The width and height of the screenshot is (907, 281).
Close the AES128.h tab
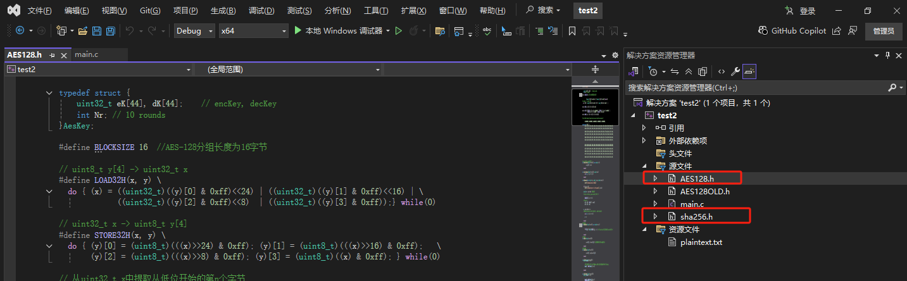click(64, 55)
